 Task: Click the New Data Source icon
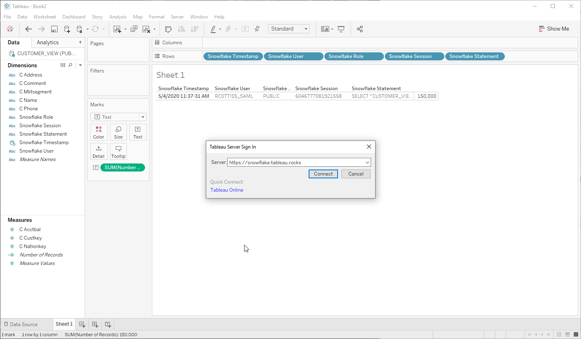[x=67, y=29]
